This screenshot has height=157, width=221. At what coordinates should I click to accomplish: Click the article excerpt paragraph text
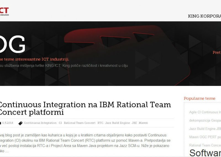(85, 143)
